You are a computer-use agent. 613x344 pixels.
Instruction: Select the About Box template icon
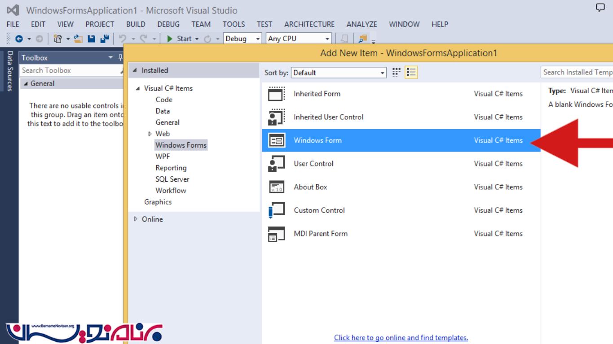point(276,187)
